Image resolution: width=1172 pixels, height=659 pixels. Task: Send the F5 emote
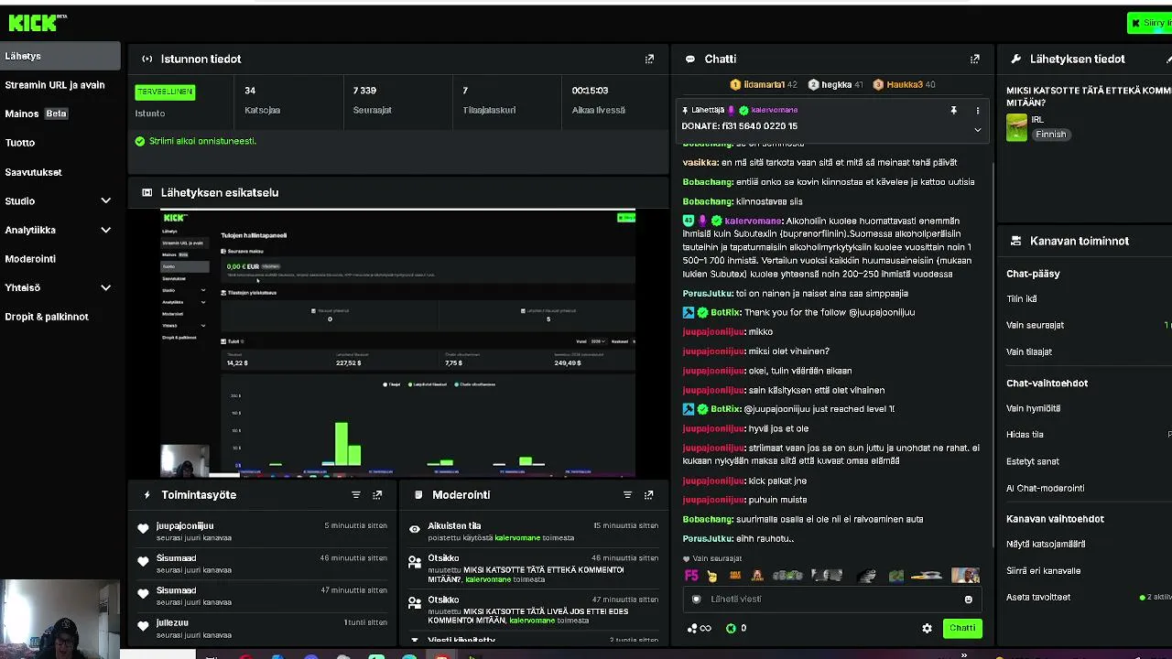[691, 576]
